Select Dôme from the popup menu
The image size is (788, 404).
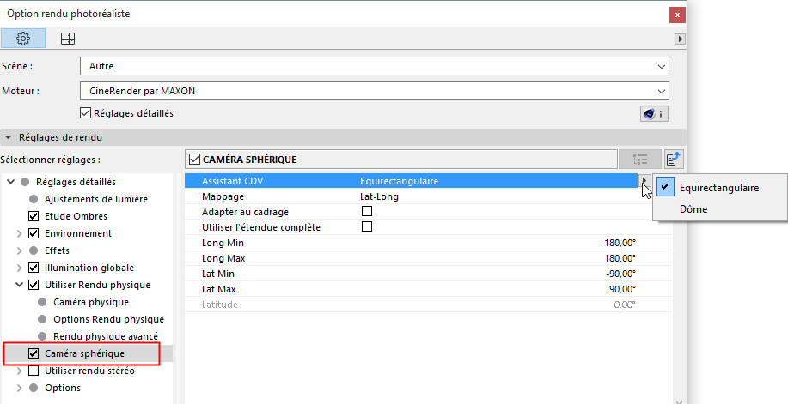click(x=693, y=208)
